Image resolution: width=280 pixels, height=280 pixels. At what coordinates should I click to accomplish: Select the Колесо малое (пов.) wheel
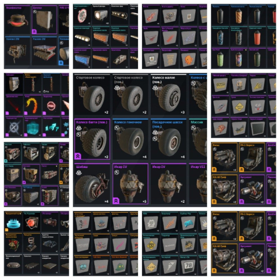169,94
